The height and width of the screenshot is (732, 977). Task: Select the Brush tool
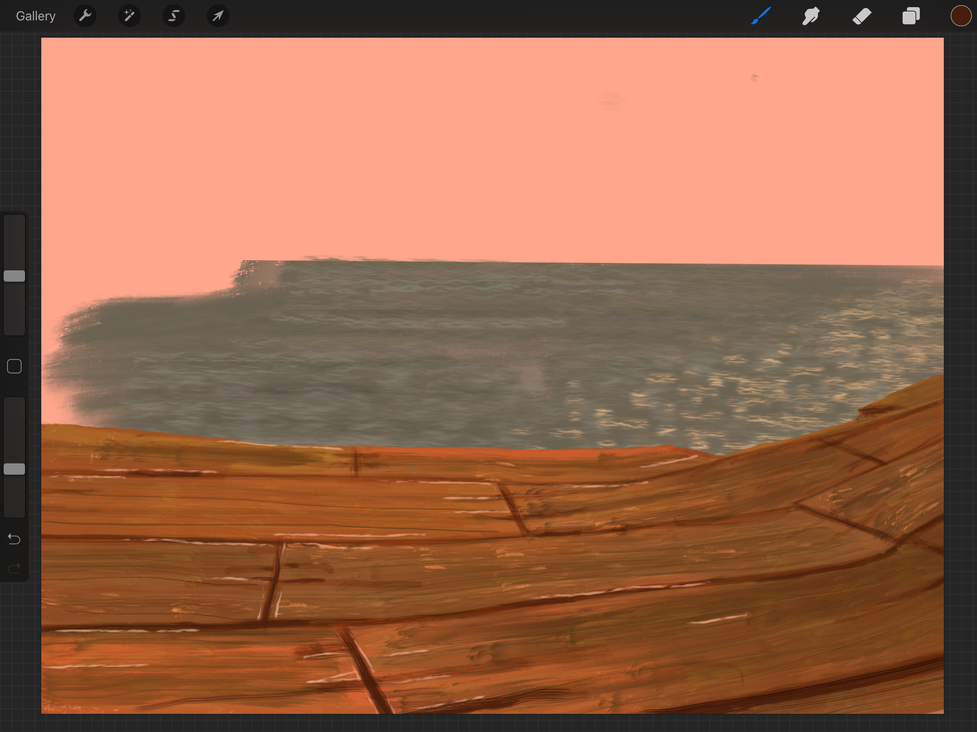[761, 16]
